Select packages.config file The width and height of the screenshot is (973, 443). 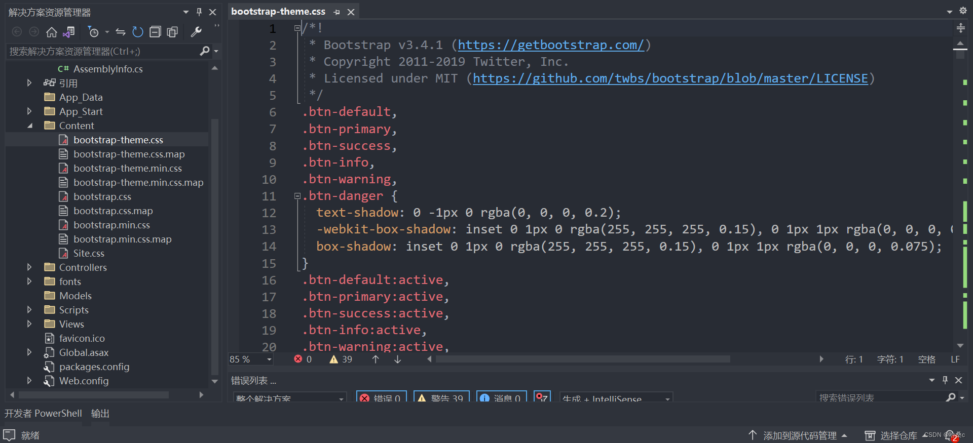click(94, 367)
